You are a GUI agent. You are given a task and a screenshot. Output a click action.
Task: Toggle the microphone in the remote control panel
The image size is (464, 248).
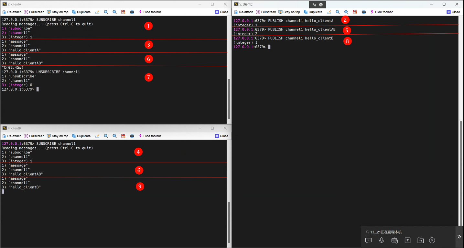tap(382, 240)
